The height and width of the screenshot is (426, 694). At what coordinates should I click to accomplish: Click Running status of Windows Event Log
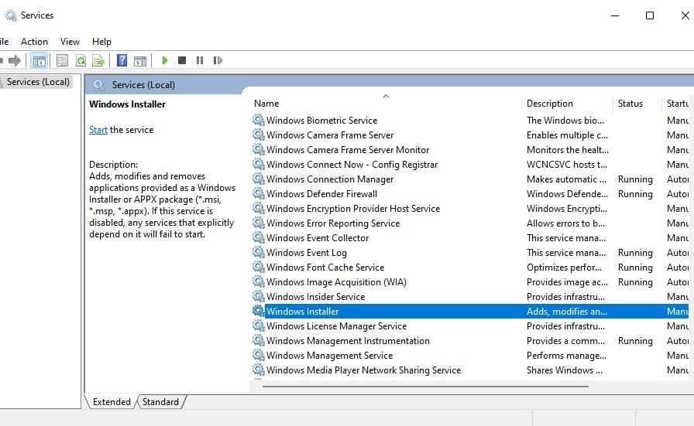(635, 253)
